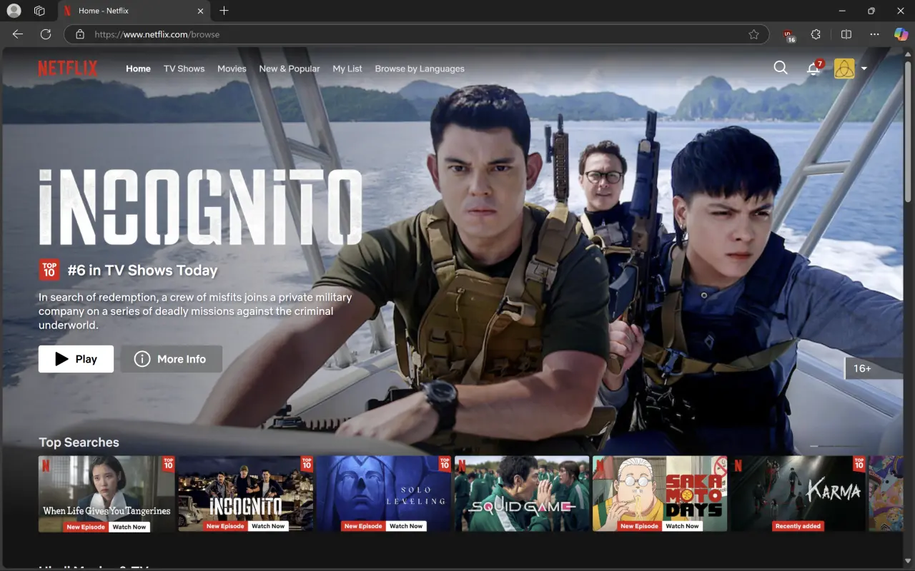This screenshot has height=571, width=915.
Task: Play Incognito from the hero banner
Action: 76,359
